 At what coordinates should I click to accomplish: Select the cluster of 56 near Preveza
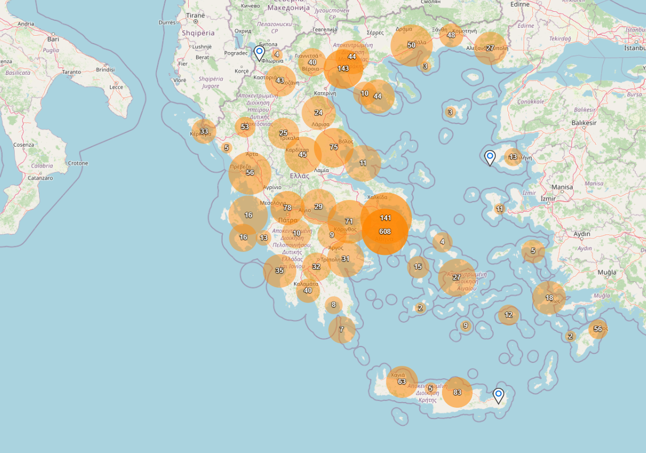249,173
